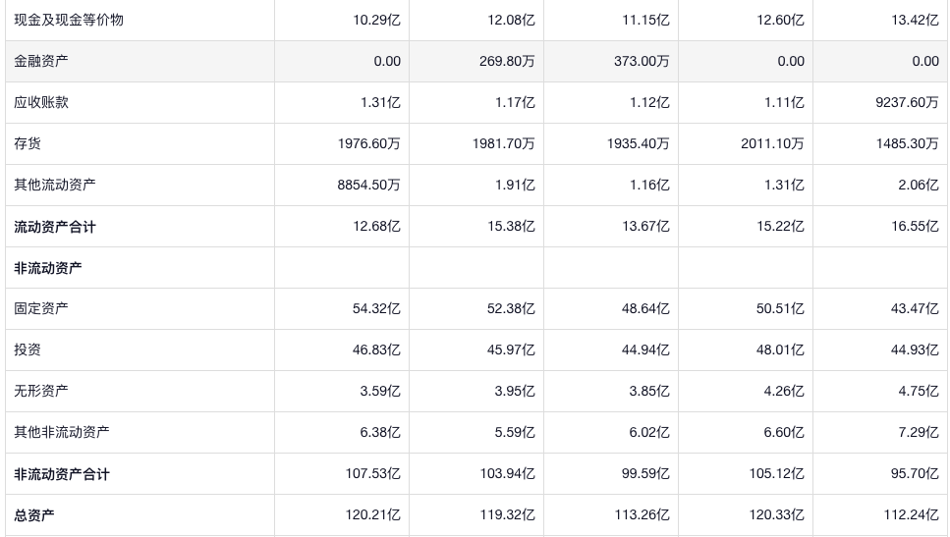Click the 8854.50万 other current assets cell
Screen dimensions: 950x537
368,185
